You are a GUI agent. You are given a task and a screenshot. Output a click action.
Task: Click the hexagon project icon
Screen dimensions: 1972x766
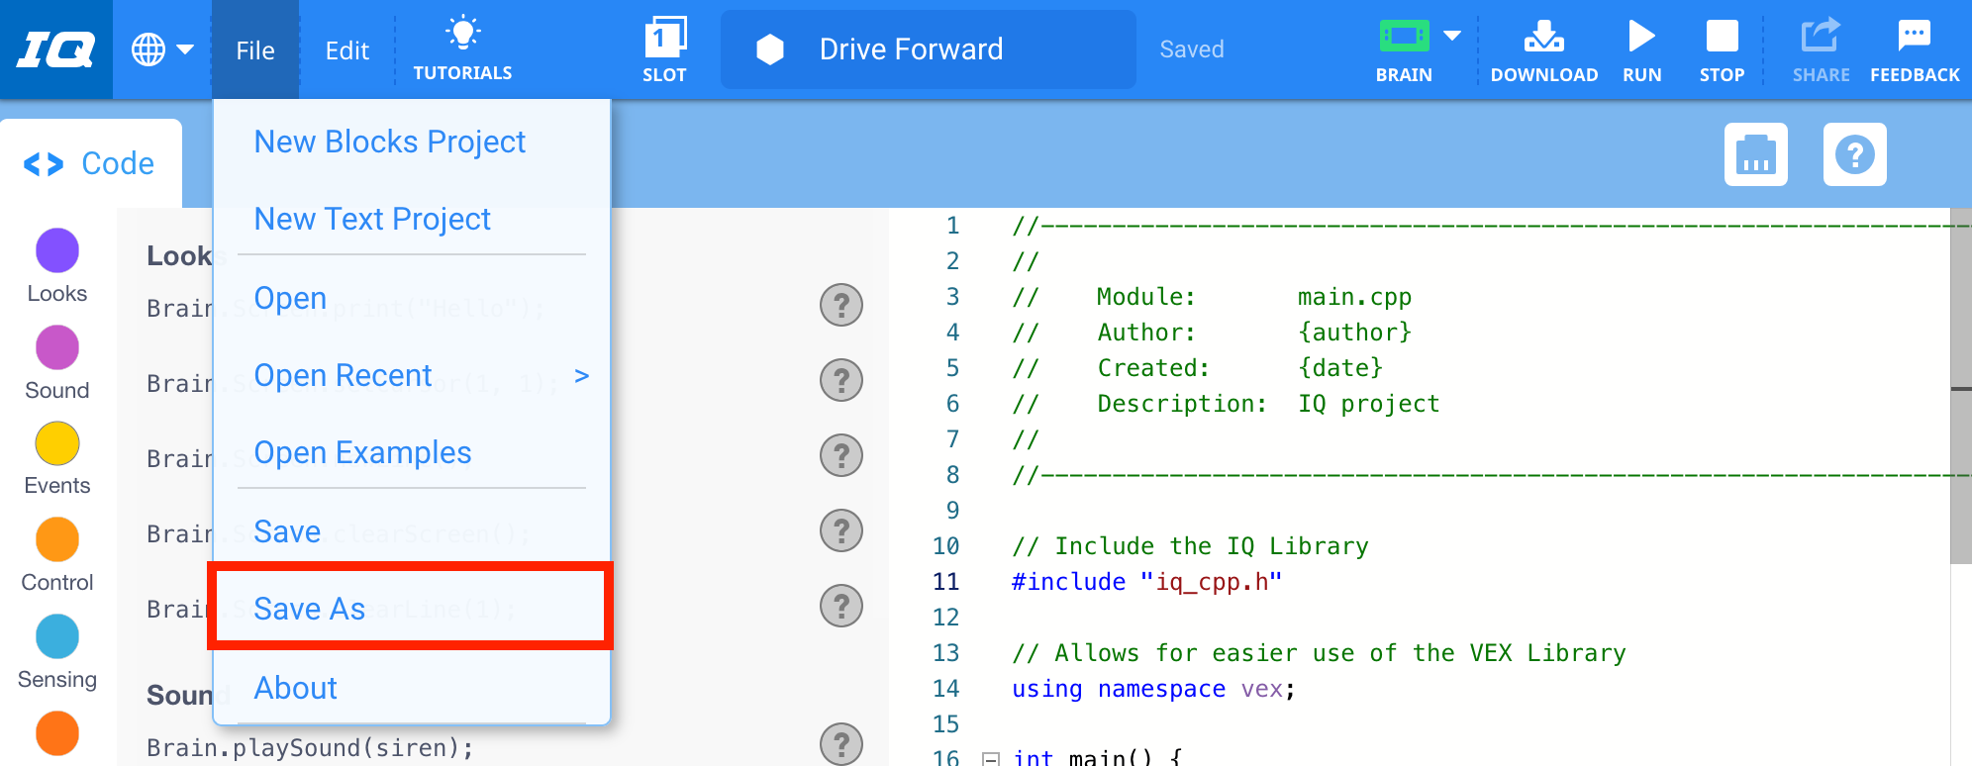tap(770, 49)
